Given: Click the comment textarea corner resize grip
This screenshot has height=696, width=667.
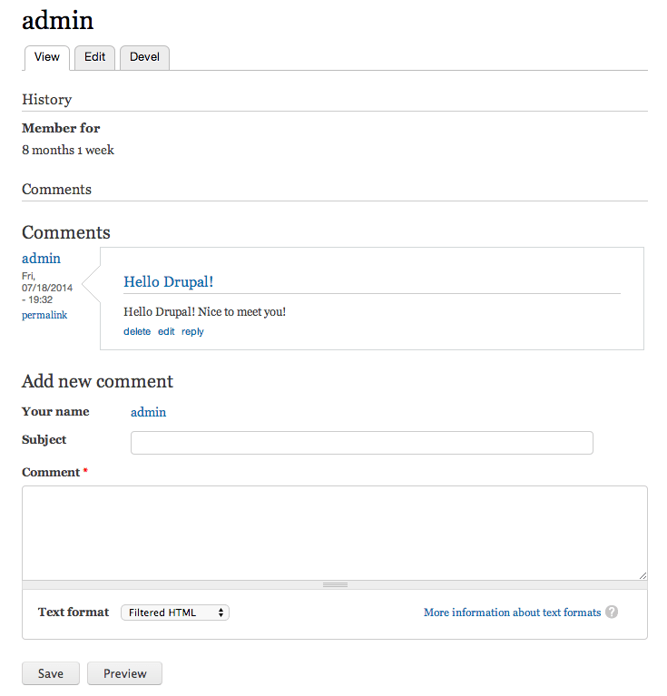Looking at the screenshot, I should (642, 574).
